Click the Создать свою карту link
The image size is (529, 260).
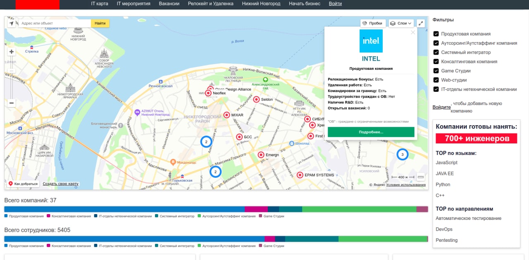pos(60,184)
